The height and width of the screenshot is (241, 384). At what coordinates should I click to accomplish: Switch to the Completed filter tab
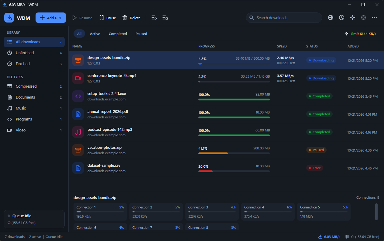click(118, 34)
